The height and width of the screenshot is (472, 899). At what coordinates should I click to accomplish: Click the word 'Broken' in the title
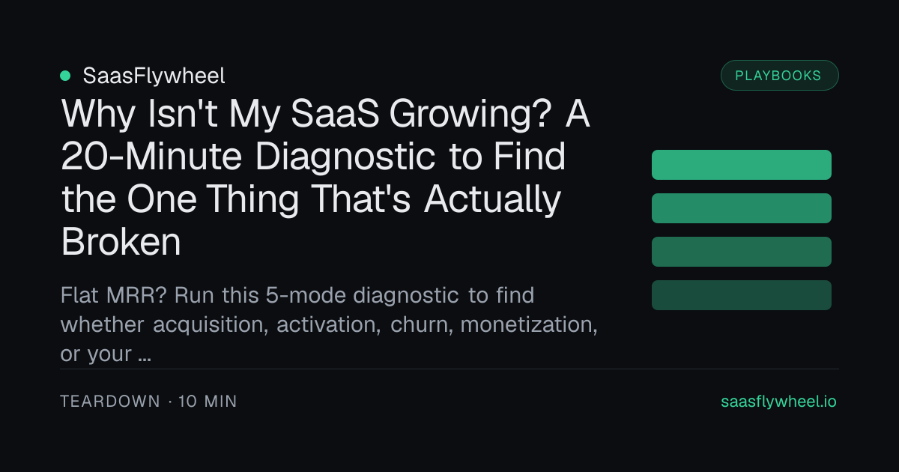point(121,240)
